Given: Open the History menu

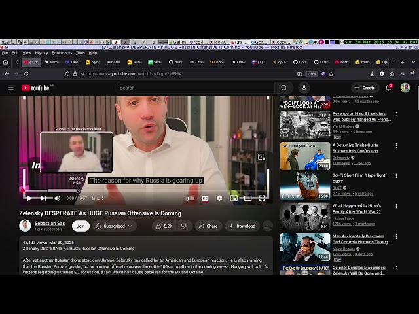Looking at the screenshot, I should tap(41, 53).
